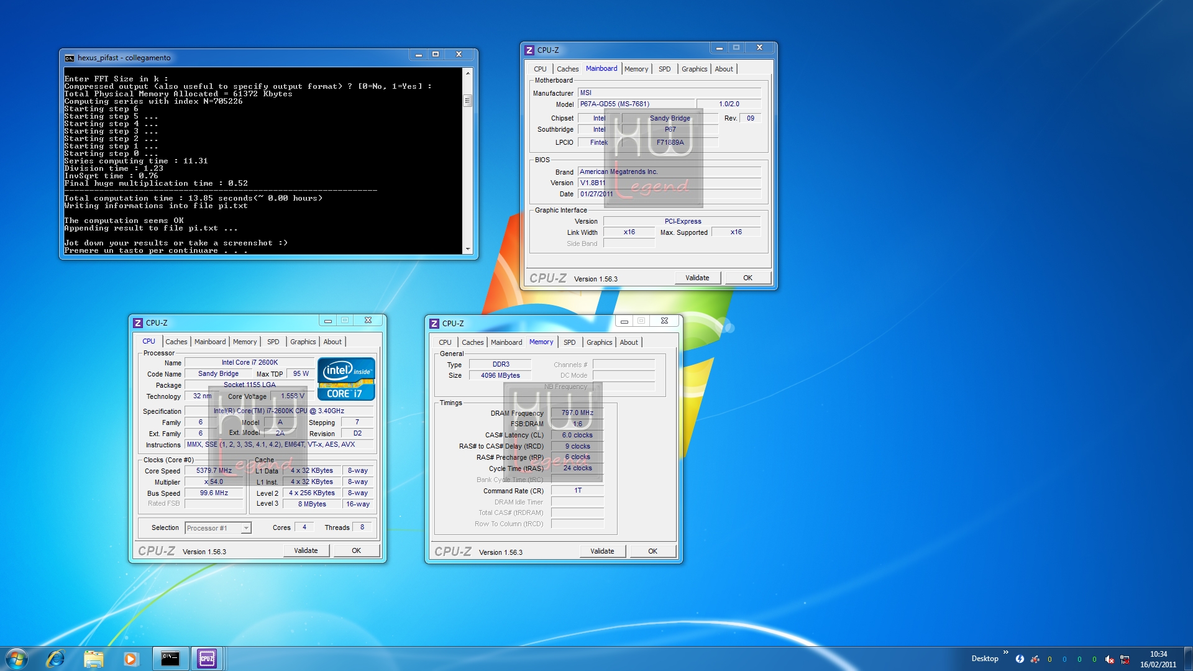
Task: Open Mainboard tab in CPU window
Action: coord(210,342)
